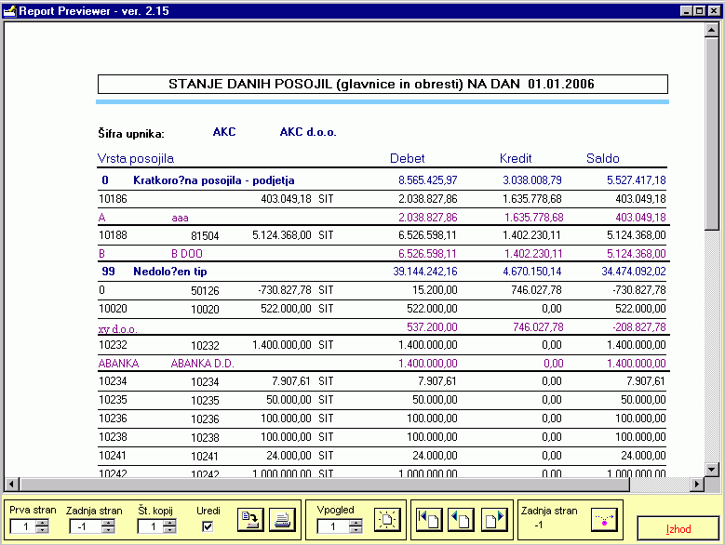
Task: Minimize the Report Previewer window
Action: [687, 11]
